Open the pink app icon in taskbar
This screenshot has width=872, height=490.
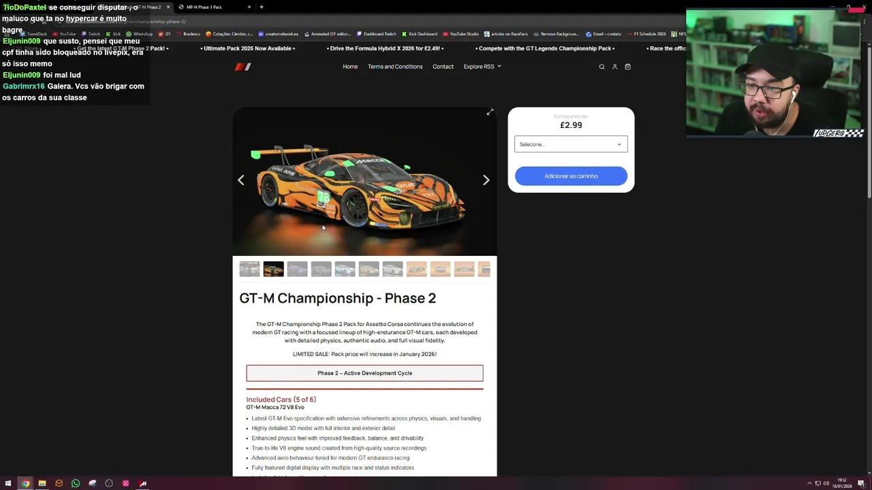[126, 484]
